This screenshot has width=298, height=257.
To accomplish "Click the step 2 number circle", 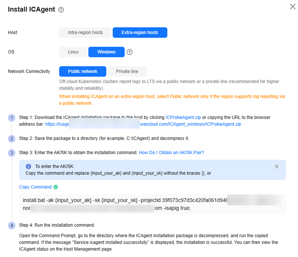I will 12,138.
